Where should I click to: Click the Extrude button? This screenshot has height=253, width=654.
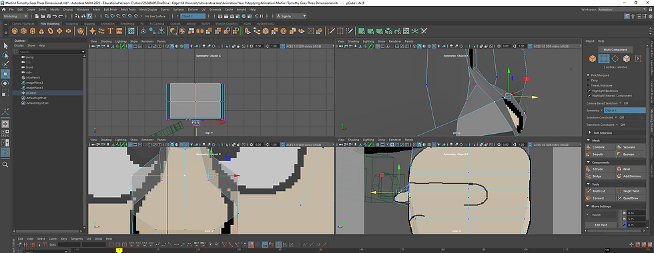600,169
